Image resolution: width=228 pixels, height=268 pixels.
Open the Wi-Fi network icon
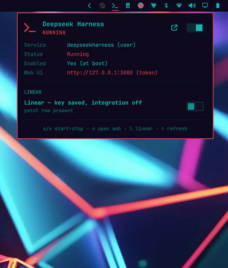tap(179, 6)
